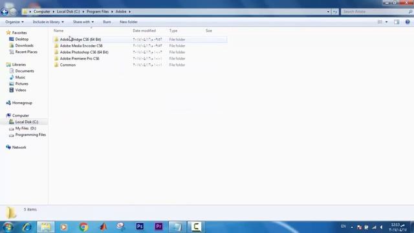Open Photoshop from the taskbar

click(140, 227)
